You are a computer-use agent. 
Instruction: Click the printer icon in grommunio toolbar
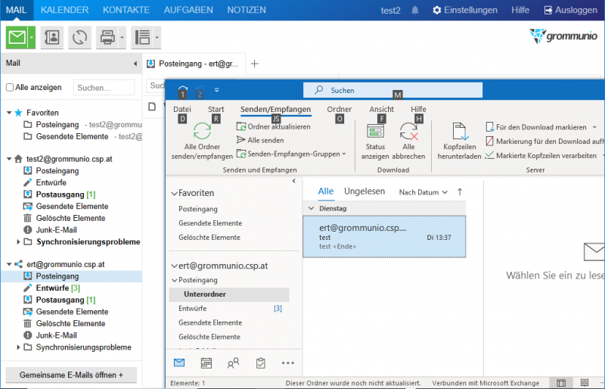click(x=107, y=37)
